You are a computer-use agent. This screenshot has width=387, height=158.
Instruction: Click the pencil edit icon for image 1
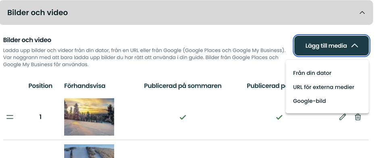pyautogui.click(x=342, y=117)
